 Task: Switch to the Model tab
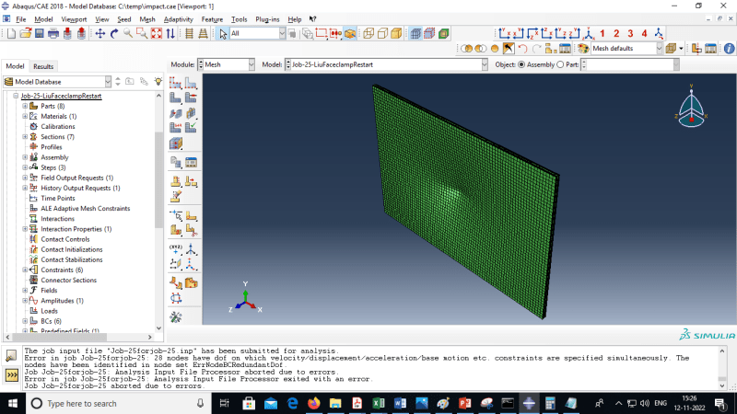15,66
